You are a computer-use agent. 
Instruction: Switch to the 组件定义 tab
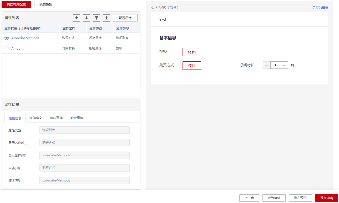[36, 118]
